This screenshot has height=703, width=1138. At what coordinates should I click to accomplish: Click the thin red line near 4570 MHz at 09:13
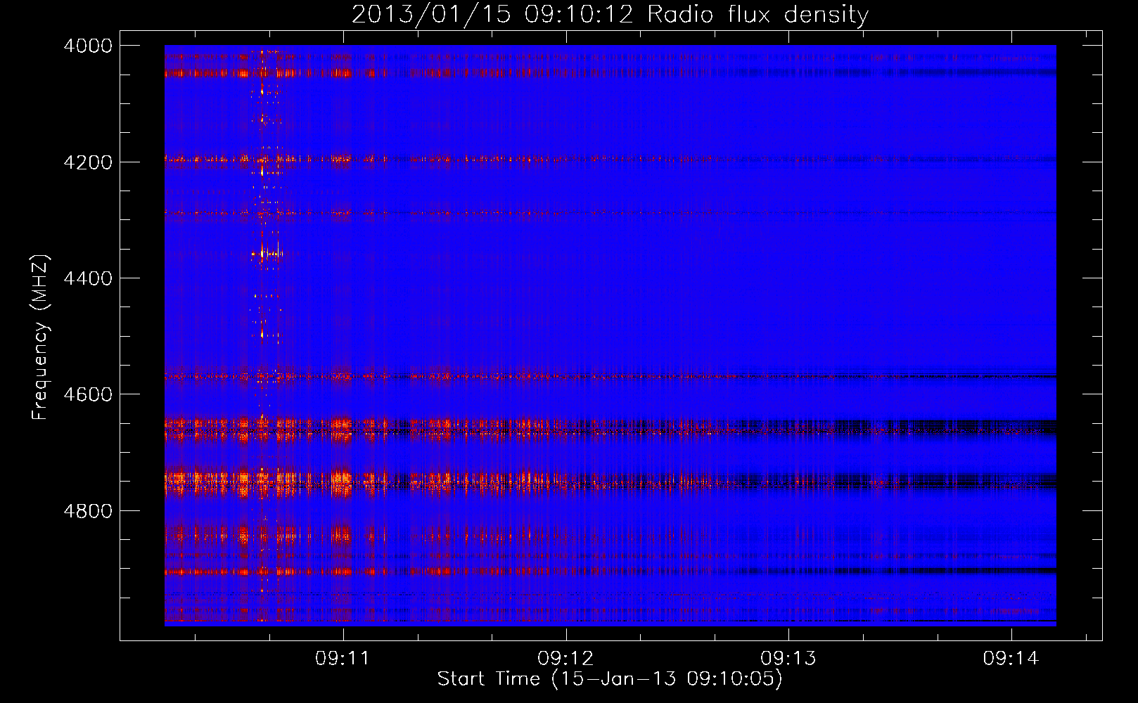788,377
